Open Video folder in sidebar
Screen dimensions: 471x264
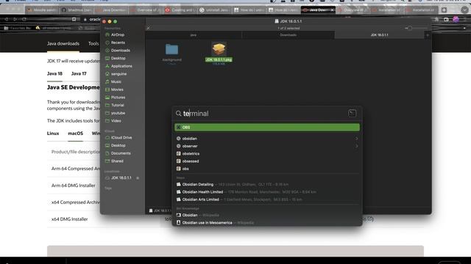(x=116, y=120)
